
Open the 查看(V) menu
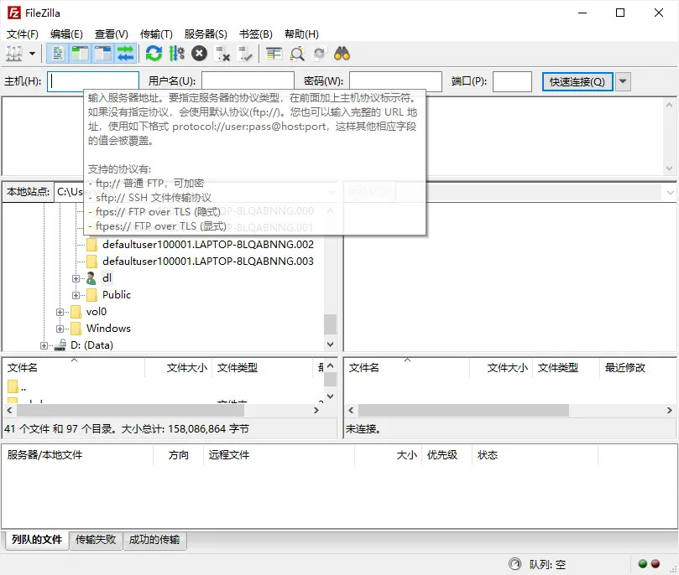pos(112,34)
